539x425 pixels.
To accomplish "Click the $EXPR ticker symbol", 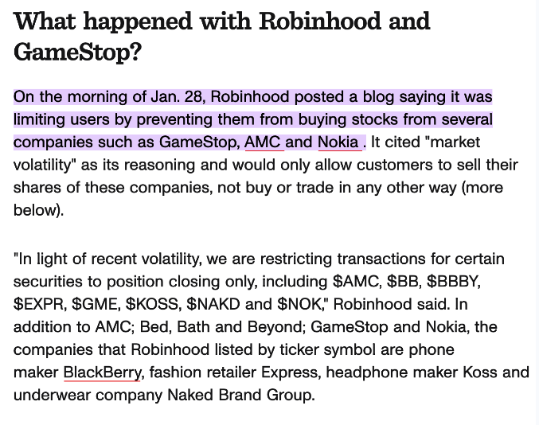I will tap(38, 304).
